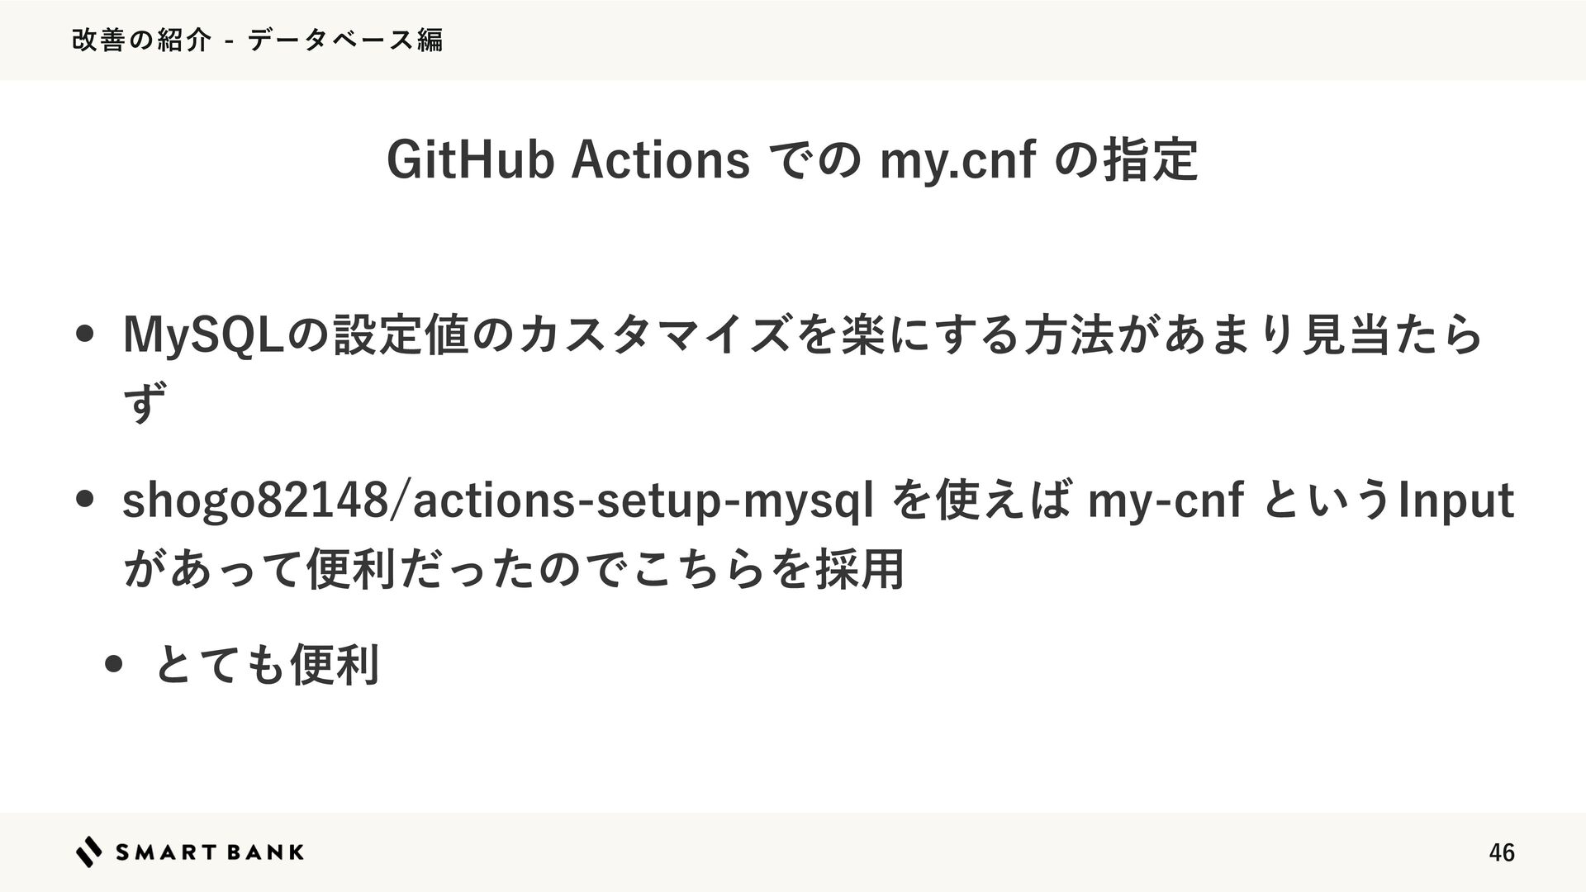Open the shogo82148/actions-setup-mysql repository reference

[x=497, y=501]
